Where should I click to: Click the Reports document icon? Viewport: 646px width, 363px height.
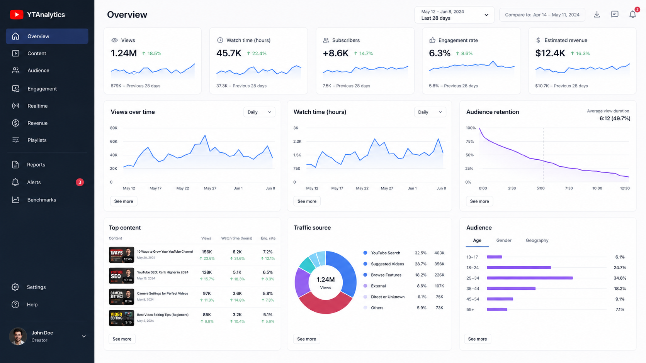coord(15,165)
